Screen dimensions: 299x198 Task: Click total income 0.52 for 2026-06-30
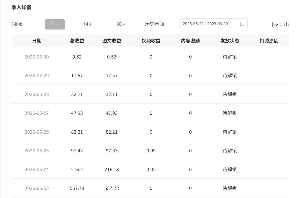pos(77,57)
